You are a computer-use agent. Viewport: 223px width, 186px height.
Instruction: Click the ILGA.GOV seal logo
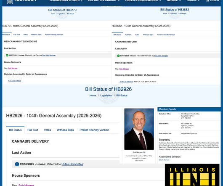[x=10, y=1]
